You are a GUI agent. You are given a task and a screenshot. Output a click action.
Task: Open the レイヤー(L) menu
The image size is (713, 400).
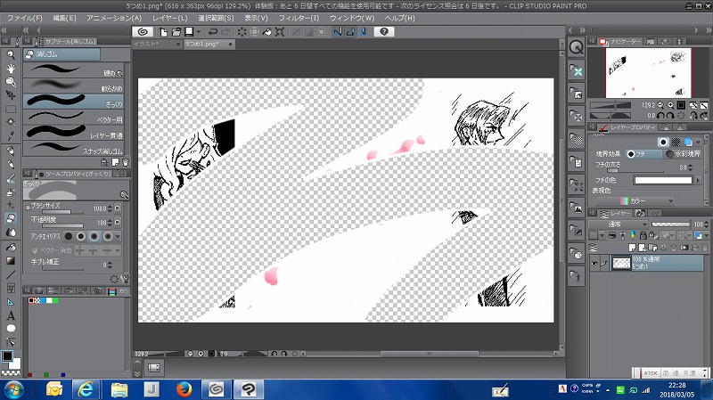pos(170,18)
